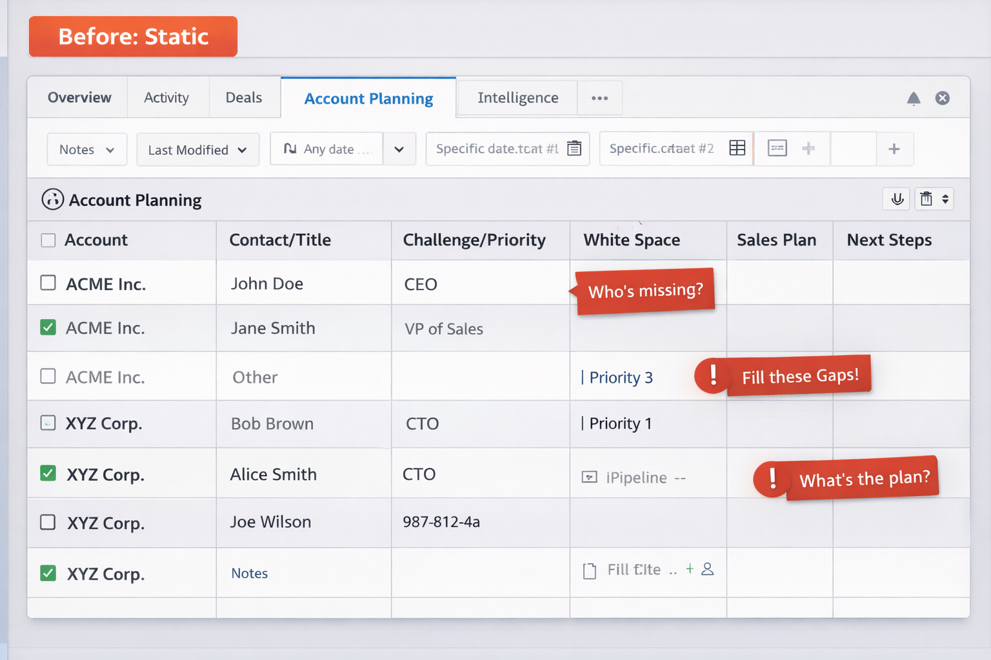Click the calendar icon in first specific date field
Image resolution: width=991 pixels, height=660 pixels.
tap(574, 149)
